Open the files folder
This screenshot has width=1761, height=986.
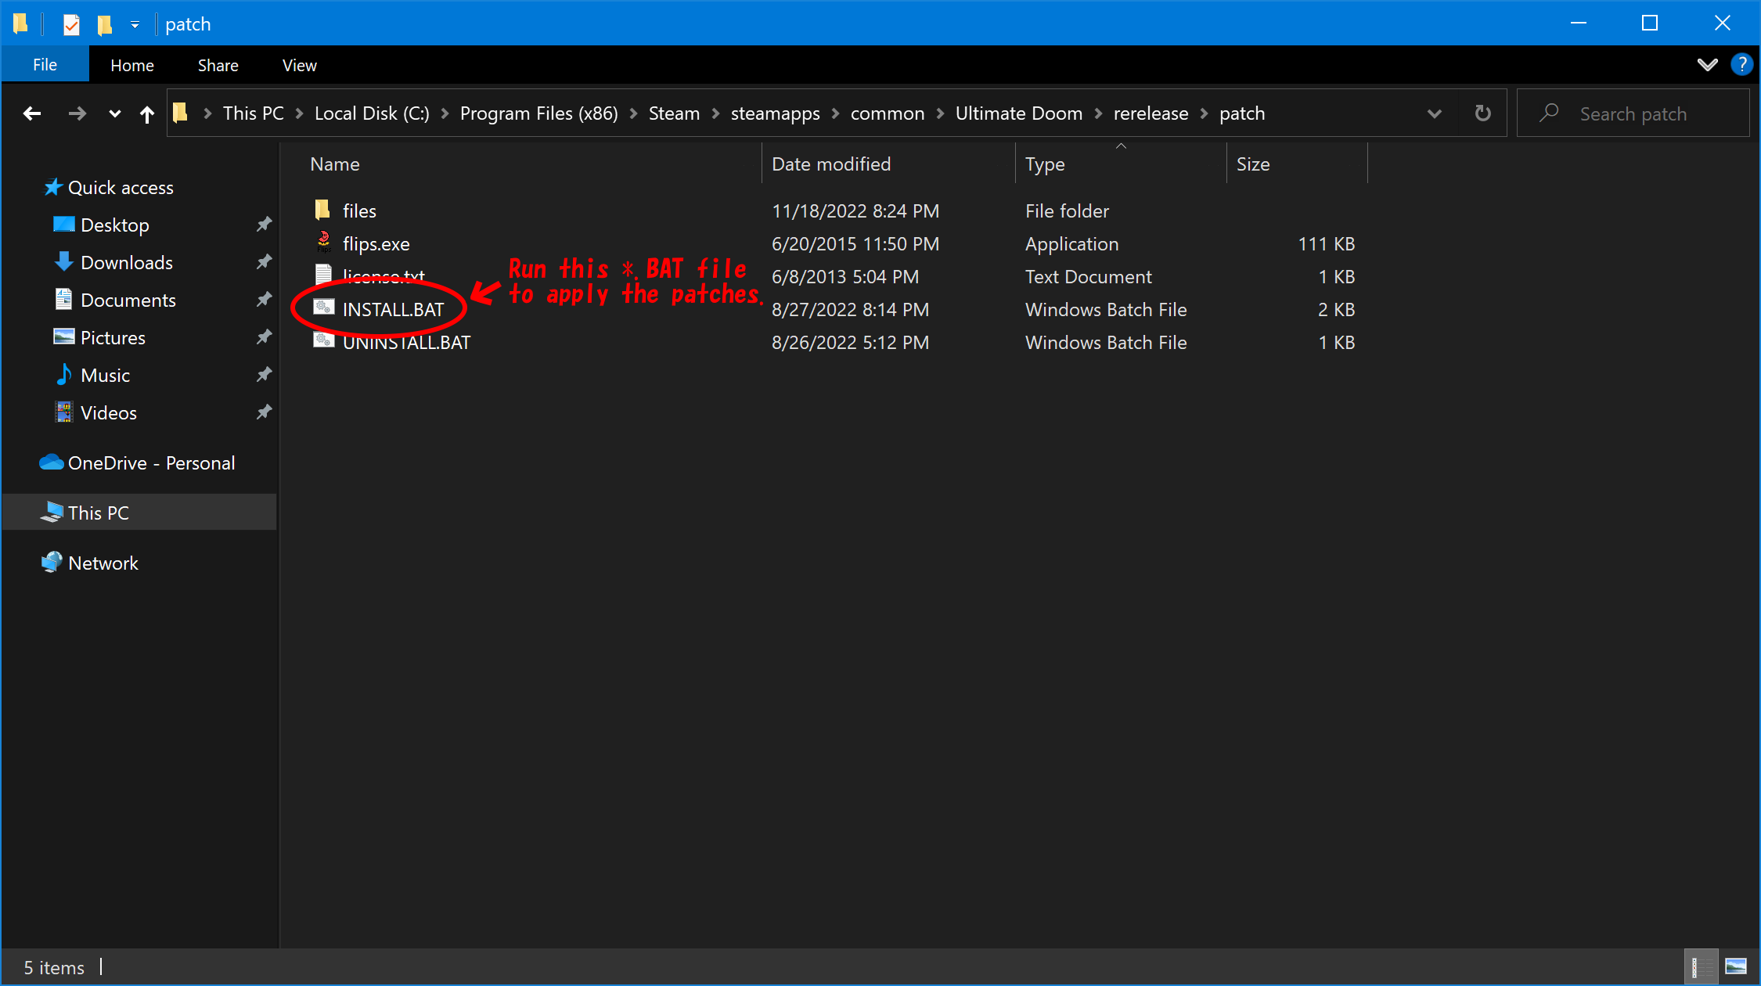click(359, 211)
